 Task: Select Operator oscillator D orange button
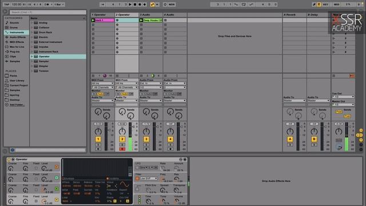(x=57, y=167)
